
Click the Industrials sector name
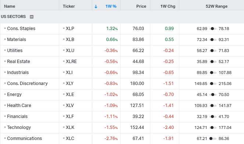18,73
